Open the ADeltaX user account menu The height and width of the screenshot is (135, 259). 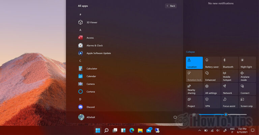click(x=86, y=117)
